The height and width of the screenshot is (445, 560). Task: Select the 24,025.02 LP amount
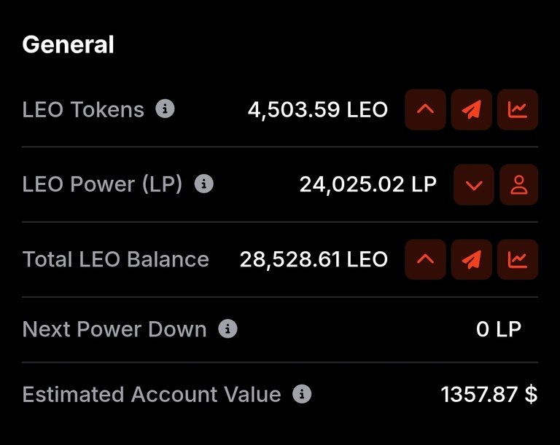point(367,184)
